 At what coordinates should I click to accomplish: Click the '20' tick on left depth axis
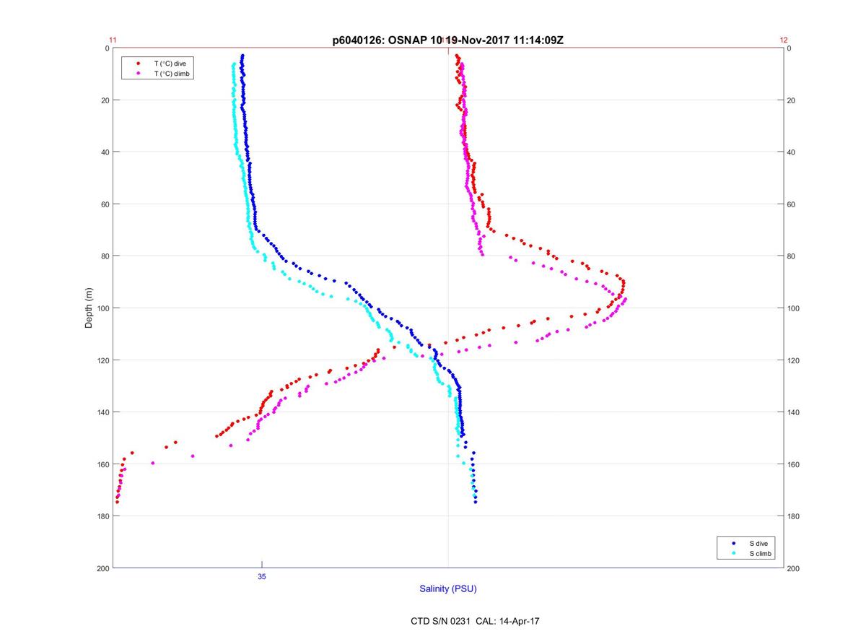pos(105,100)
